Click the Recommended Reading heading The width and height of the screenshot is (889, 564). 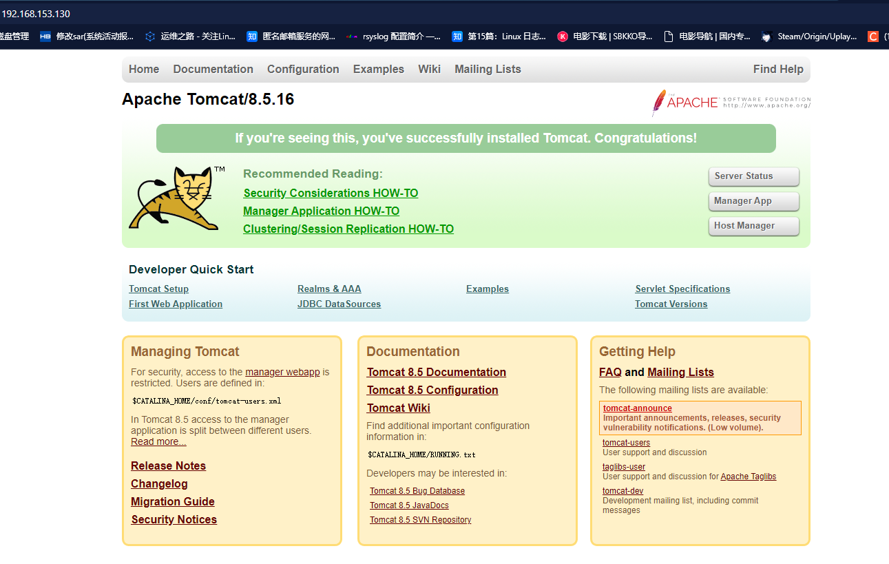(313, 174)
